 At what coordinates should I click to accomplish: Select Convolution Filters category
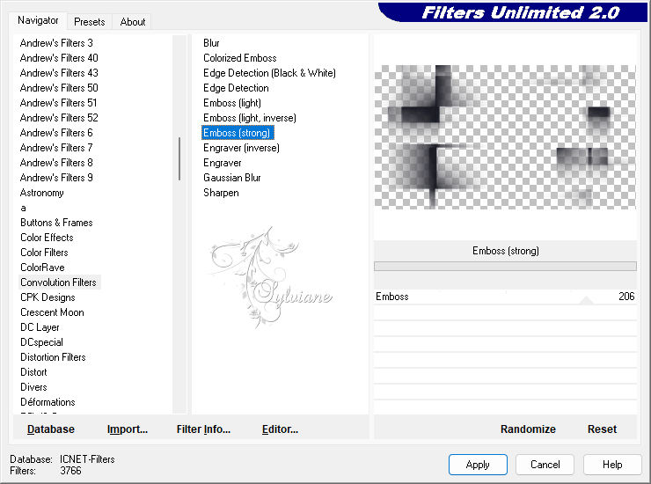coord(59,282)
